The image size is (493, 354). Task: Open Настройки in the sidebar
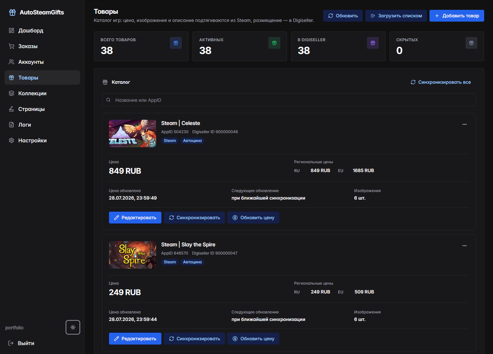tap(42, 140)
